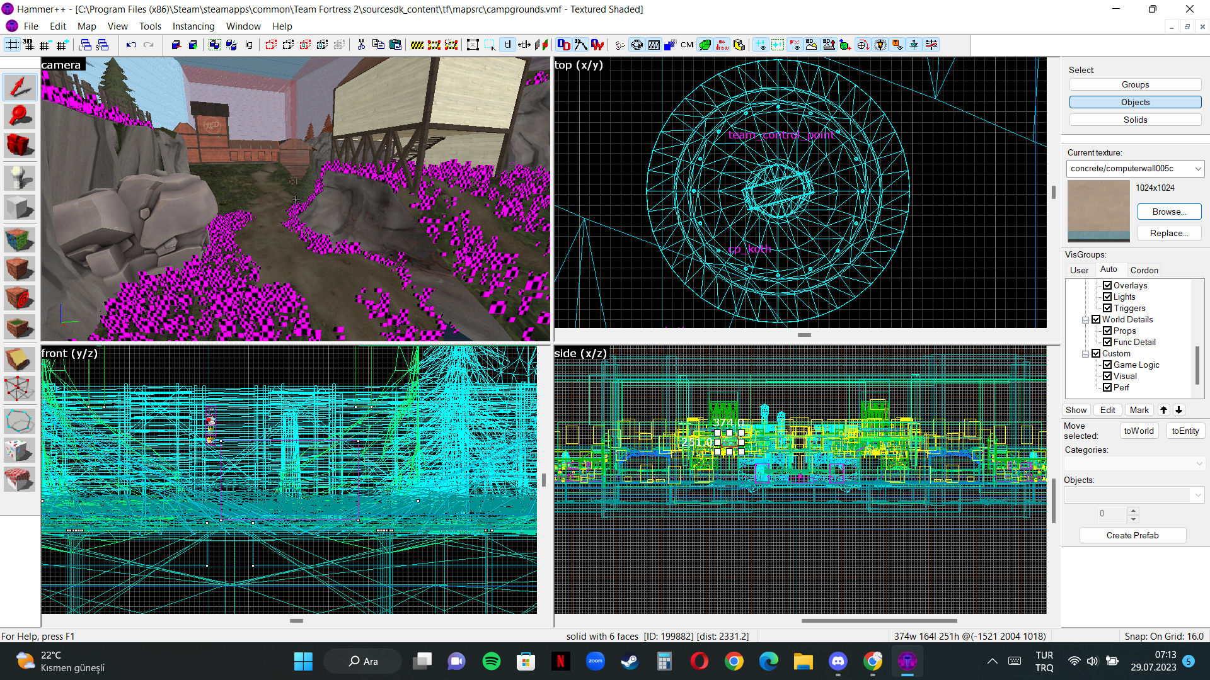Toggle the Lights visgroup checkbox
1210x680 pixels.
(x=1107, y=297)
